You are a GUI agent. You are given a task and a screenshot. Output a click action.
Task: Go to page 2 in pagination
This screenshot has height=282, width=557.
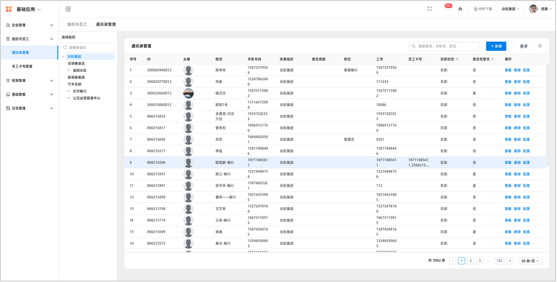(x=471, y=261)
